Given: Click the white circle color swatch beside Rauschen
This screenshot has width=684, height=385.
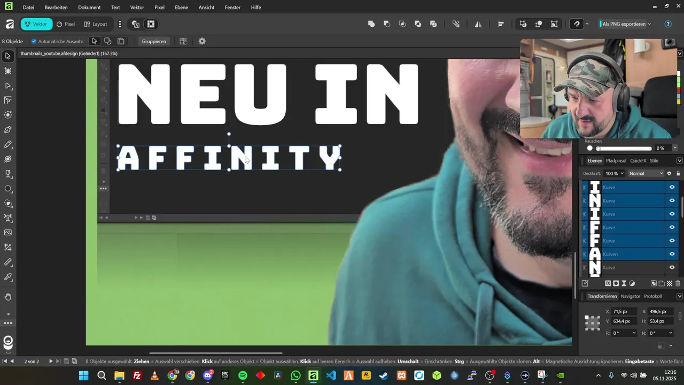Looking at the screenshot, I should pos(589,148).
